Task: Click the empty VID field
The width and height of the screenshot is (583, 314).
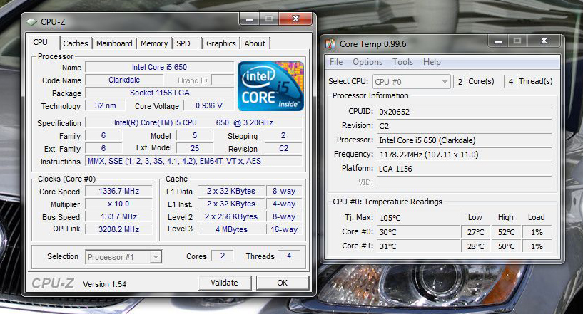Action: point(464,182)
